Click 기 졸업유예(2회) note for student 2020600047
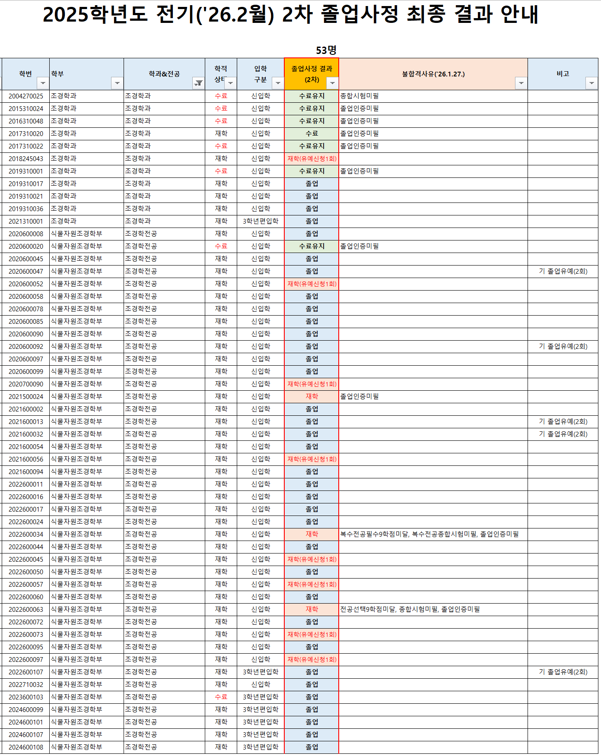 pos(563,272)
